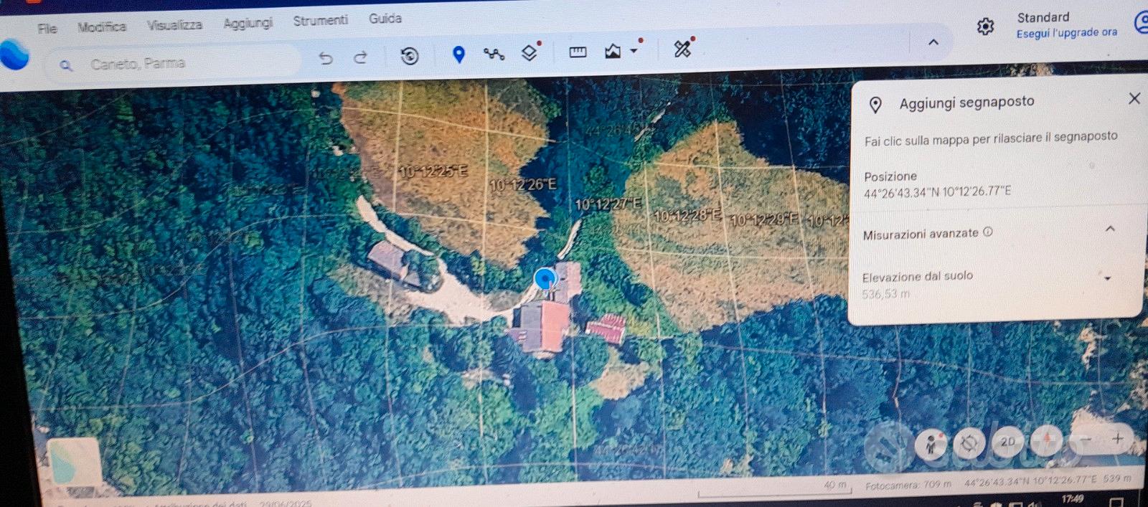Open the Strumenti menu

pyautogui.click(x=320, y=21)
